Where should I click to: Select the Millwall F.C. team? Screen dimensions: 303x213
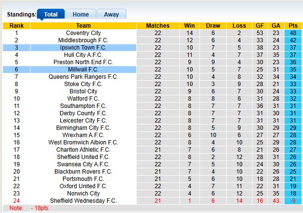[83, 70]
